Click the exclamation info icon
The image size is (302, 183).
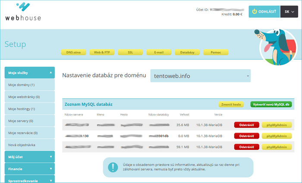pos(113,167)
